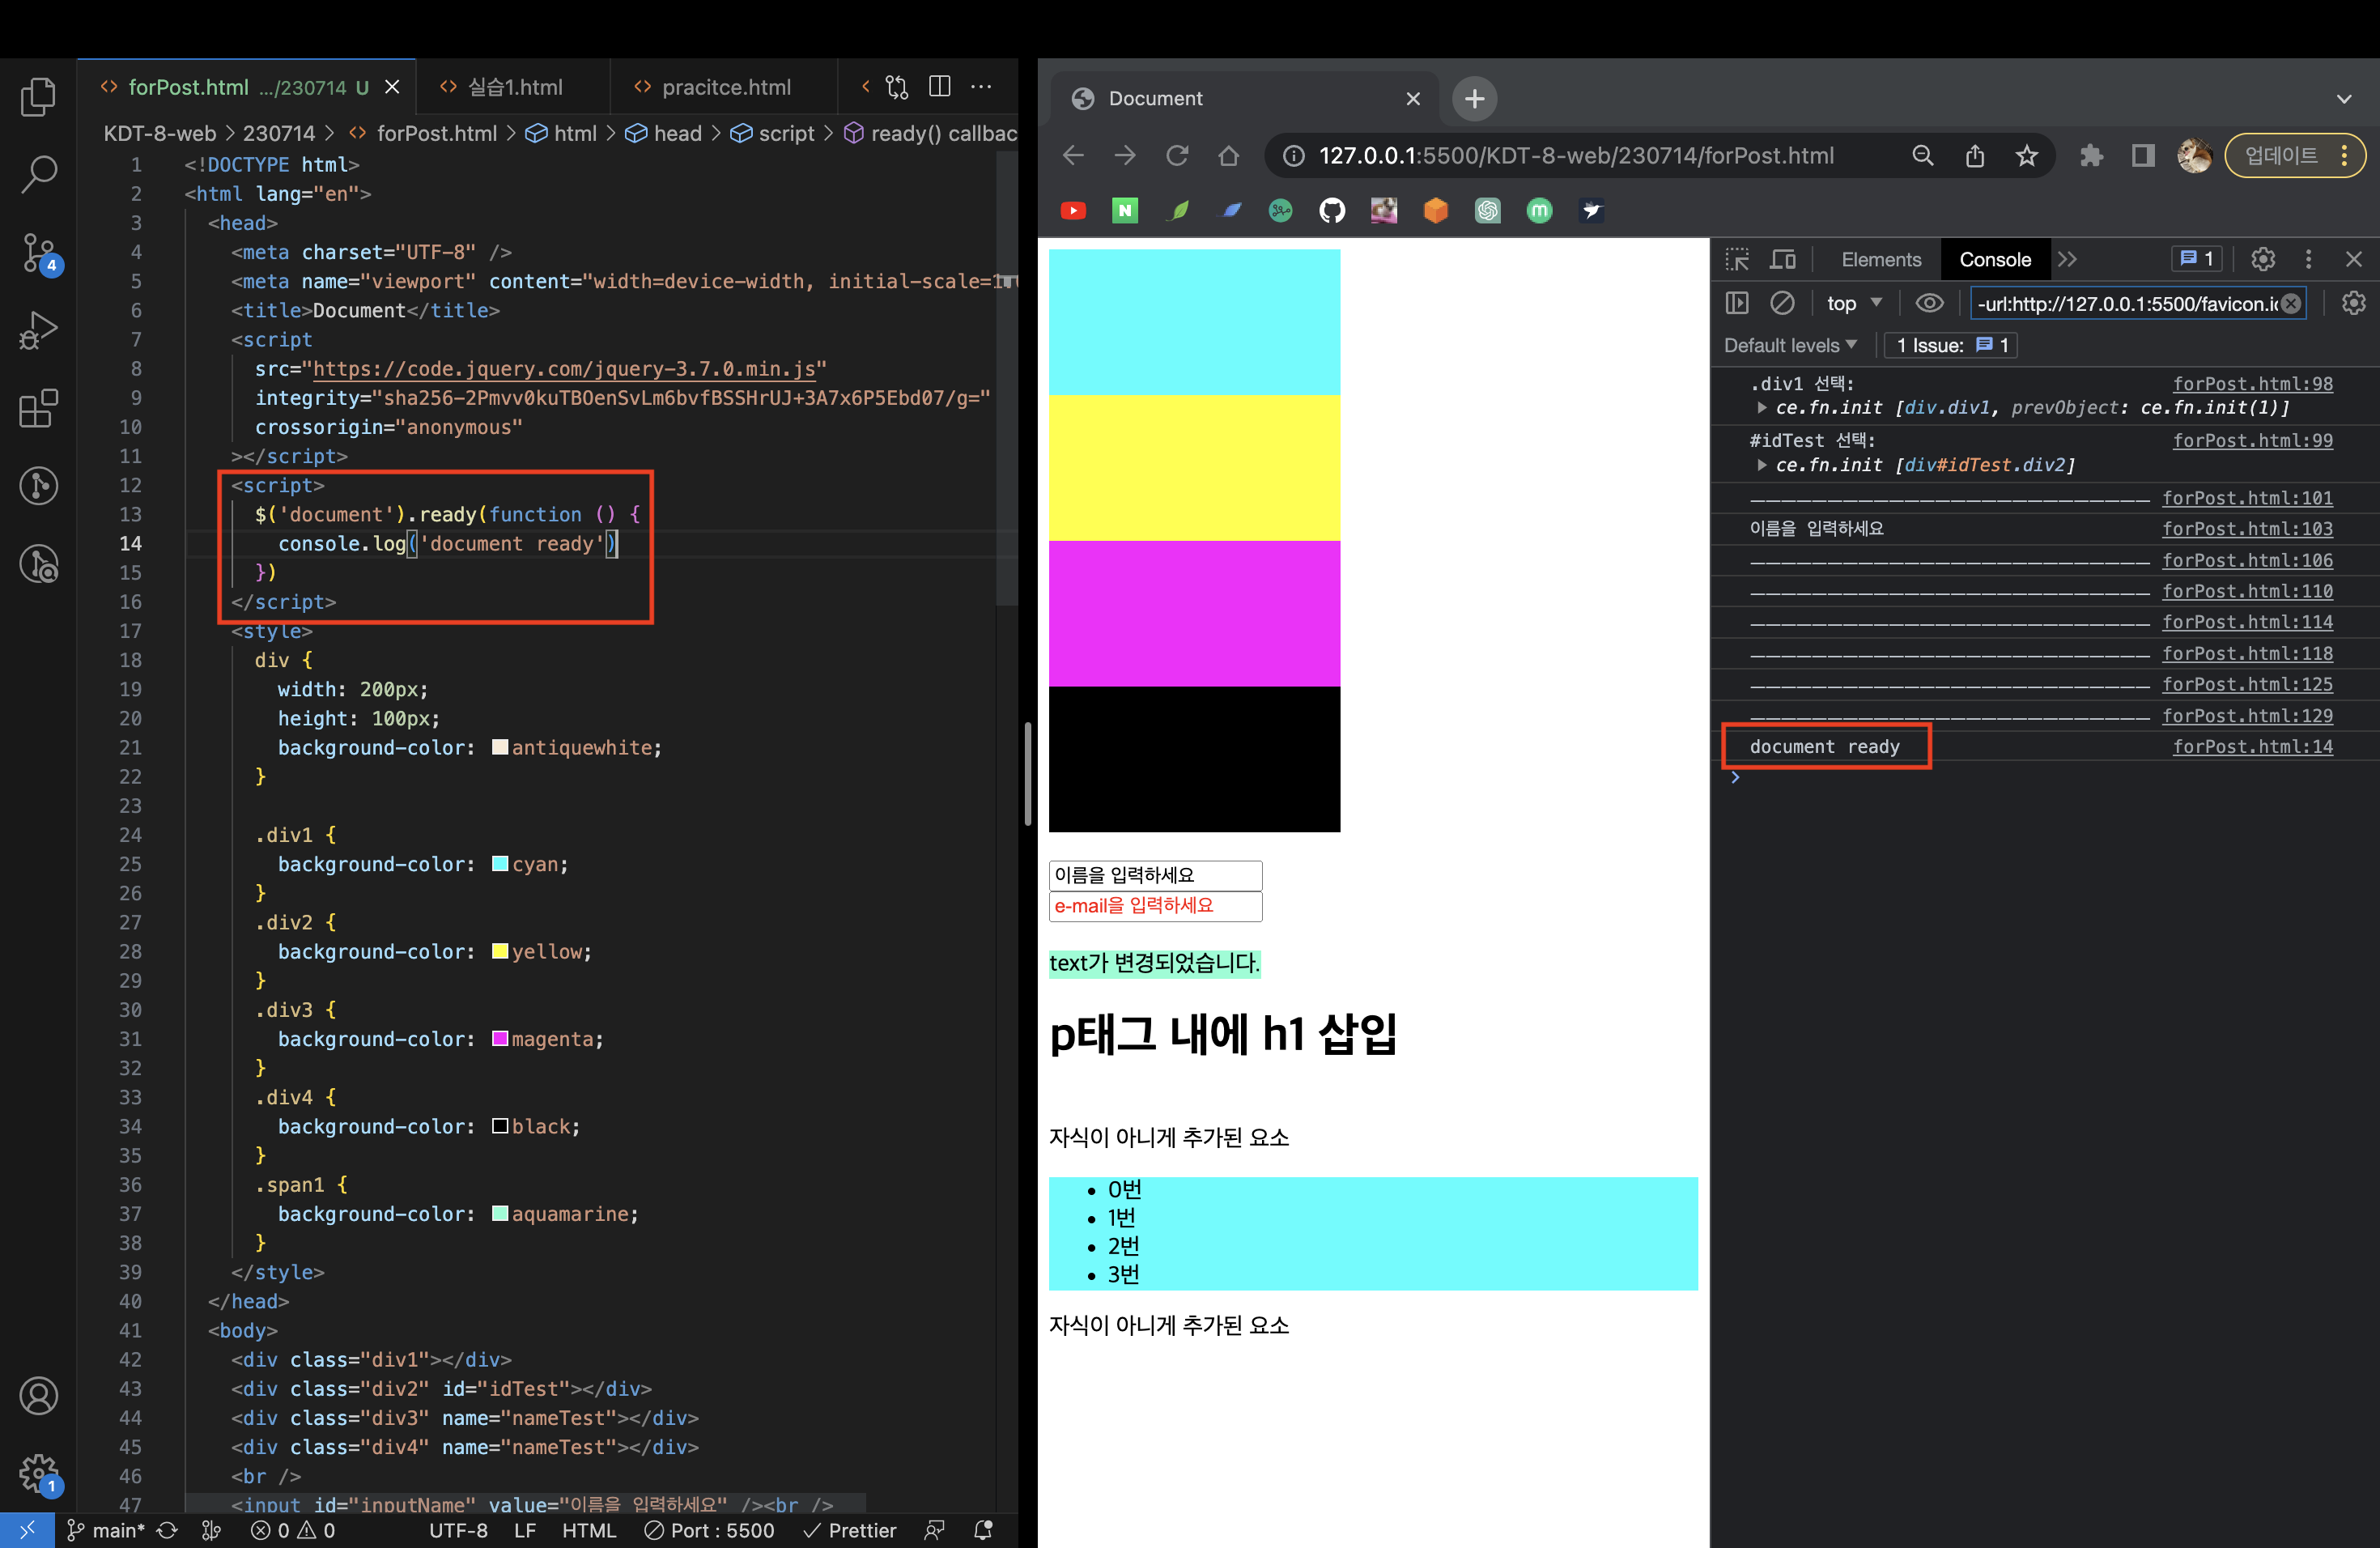Open Chrome extensions puzzle icon

2091,155
